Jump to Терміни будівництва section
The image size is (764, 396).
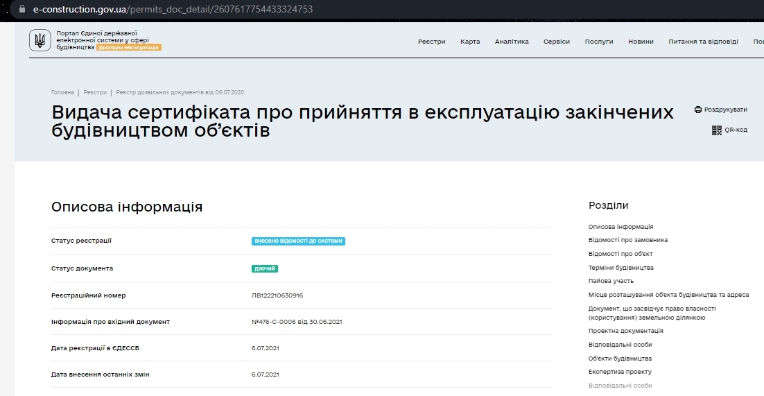click(x=620, y=268)
